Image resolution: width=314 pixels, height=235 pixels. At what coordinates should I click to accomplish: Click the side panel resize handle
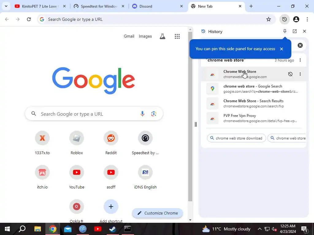click(x=196, y=124)
